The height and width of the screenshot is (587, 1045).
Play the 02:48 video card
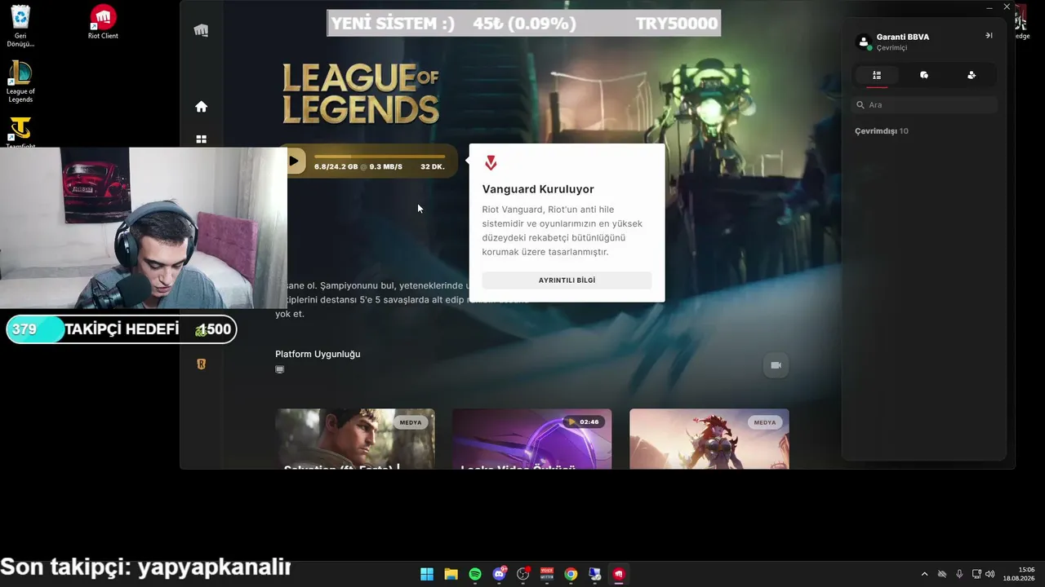pyautogui.click(x=531, y=439)
